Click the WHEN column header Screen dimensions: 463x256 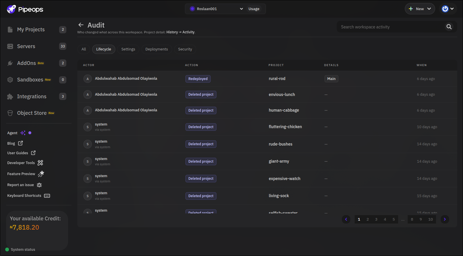(x=422, y=65)
